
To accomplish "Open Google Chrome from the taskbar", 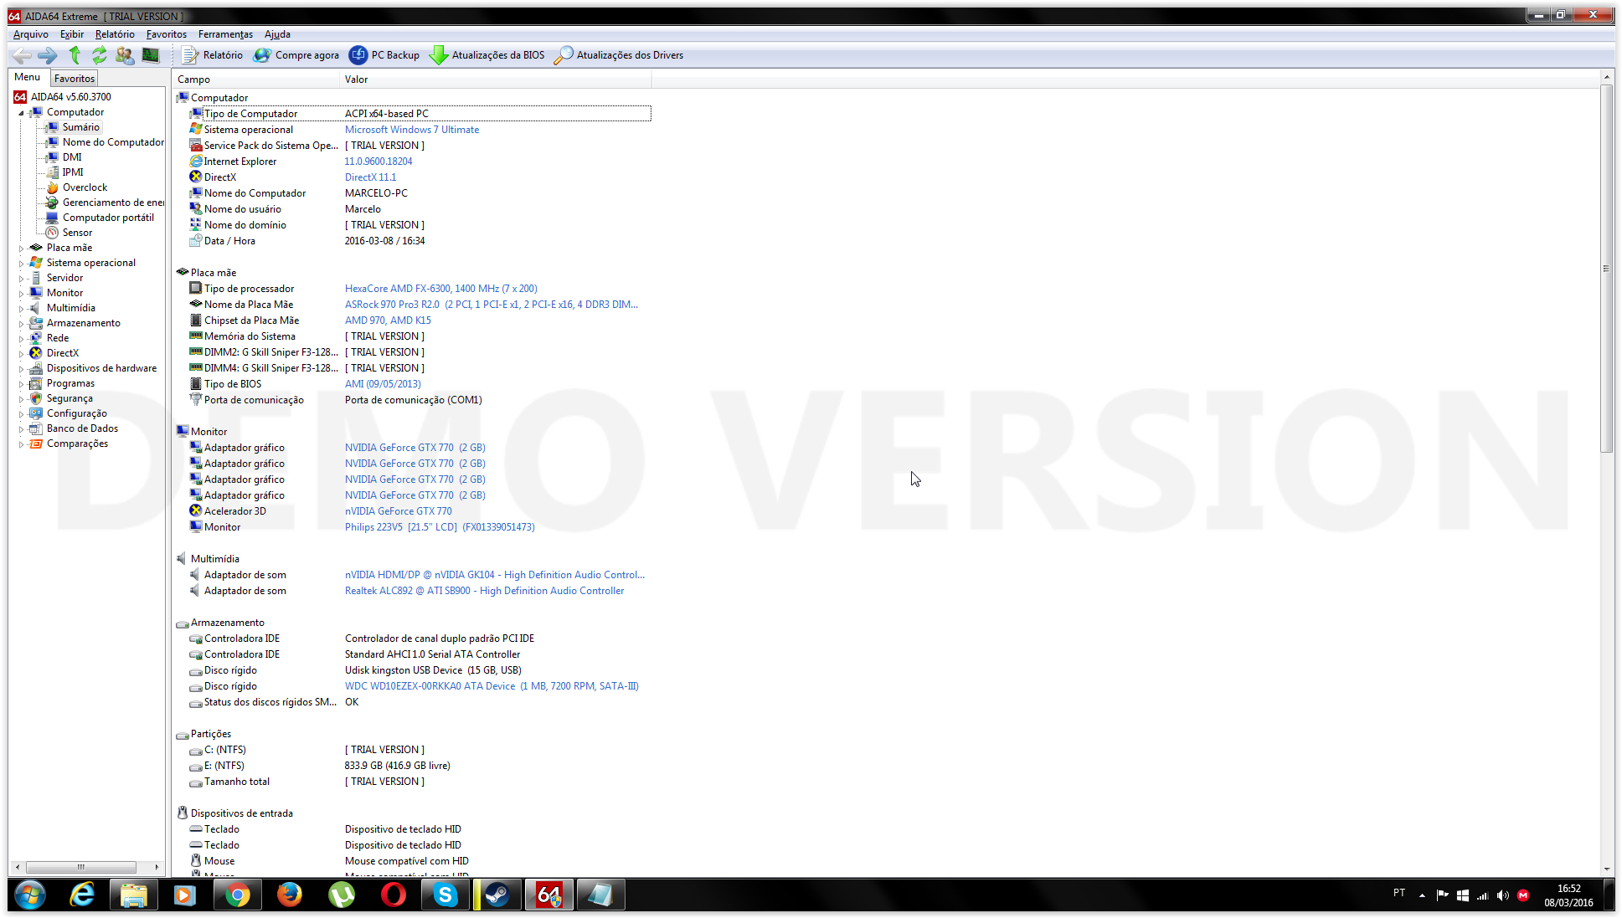I will coord(238,895).
